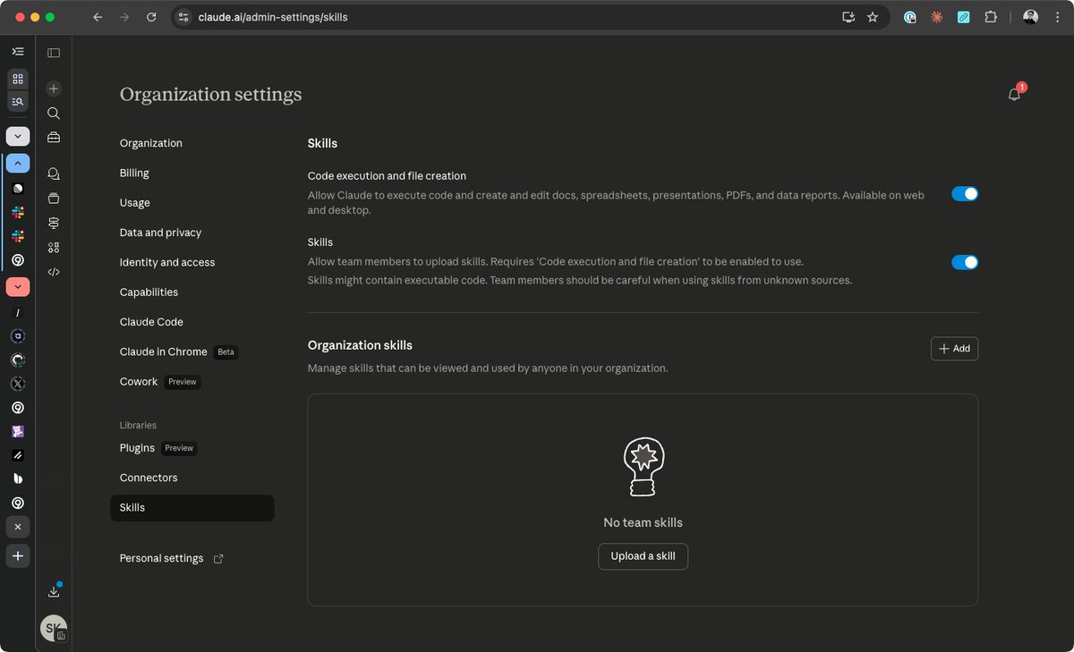Open the browser three-dot menu
The image size is (1074, 652).
(x=1056, y=17)
